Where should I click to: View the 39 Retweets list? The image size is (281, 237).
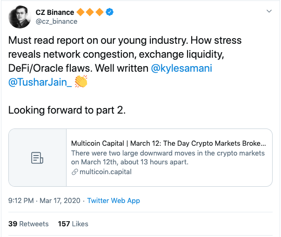point(28,224)
